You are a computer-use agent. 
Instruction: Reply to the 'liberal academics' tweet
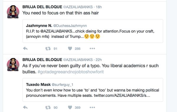pyautogui.click(x=25, y=107)
